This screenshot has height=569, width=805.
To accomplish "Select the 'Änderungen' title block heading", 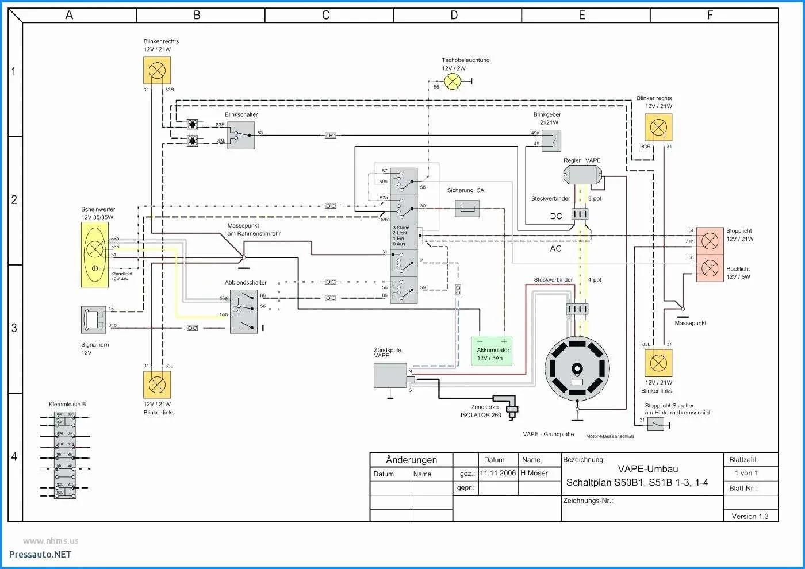I will (x=412, y=460).
